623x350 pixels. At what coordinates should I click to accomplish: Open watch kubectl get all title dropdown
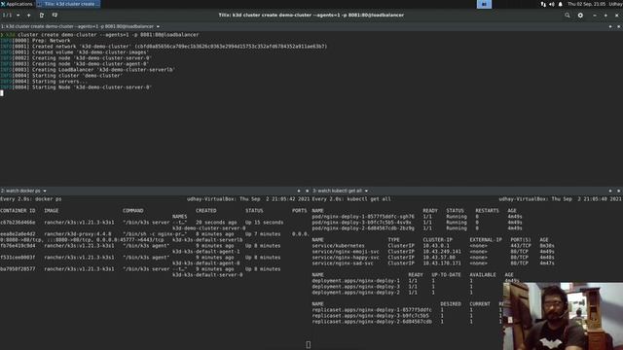[x=366, y=191]
